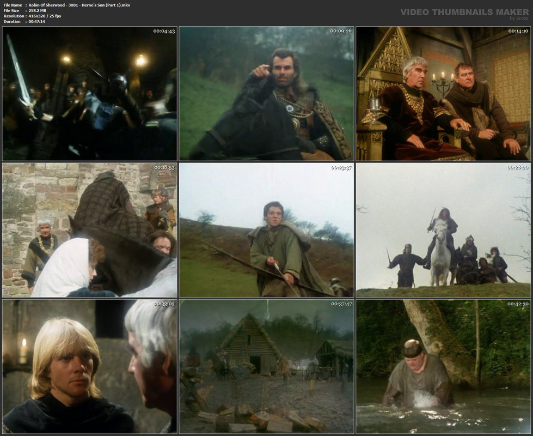The image size is (533, 436).
Task: Select the thumbnail at 00:14:10
Action: (x=443, y=94)
